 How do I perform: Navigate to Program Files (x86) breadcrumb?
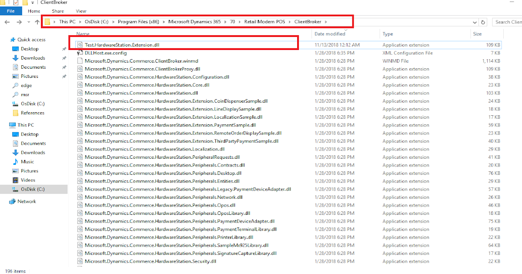tap(139, 22)
